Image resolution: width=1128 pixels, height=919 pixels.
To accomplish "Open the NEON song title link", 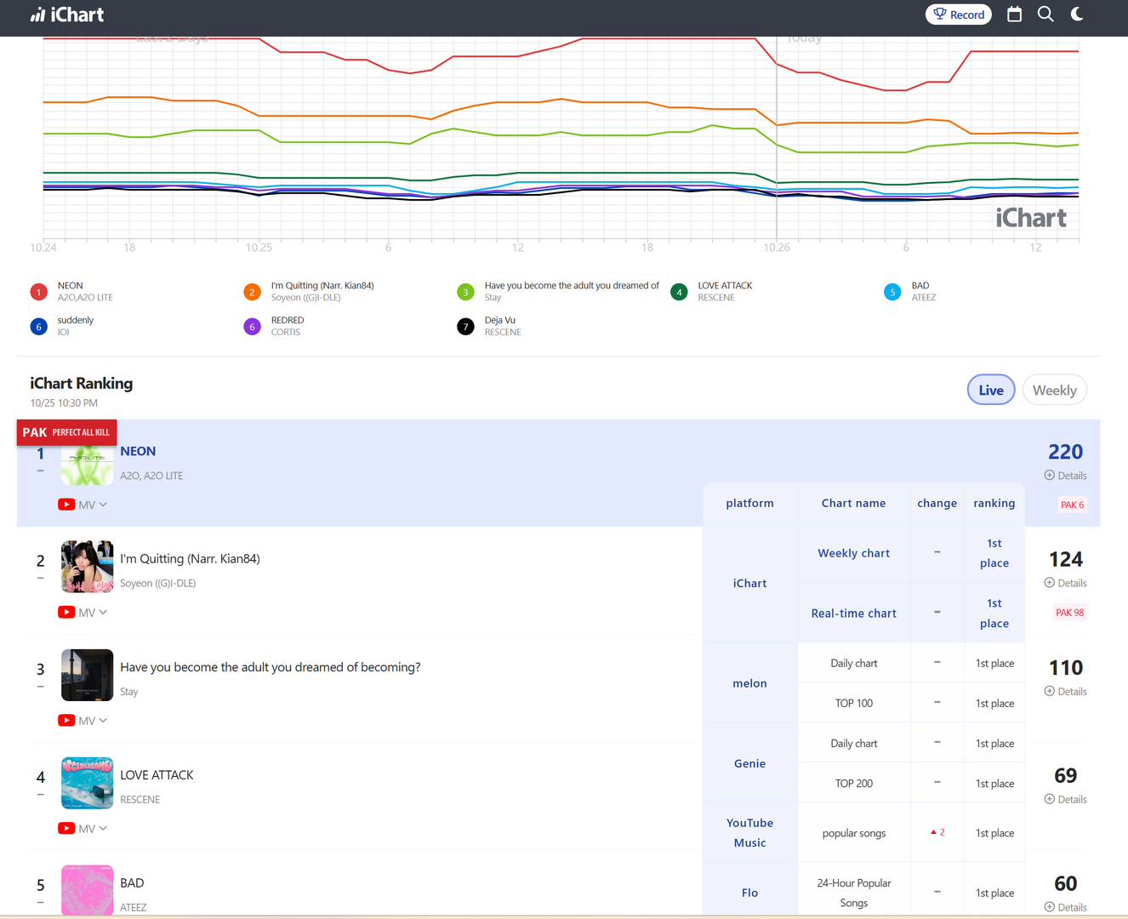I will (138, 451).
